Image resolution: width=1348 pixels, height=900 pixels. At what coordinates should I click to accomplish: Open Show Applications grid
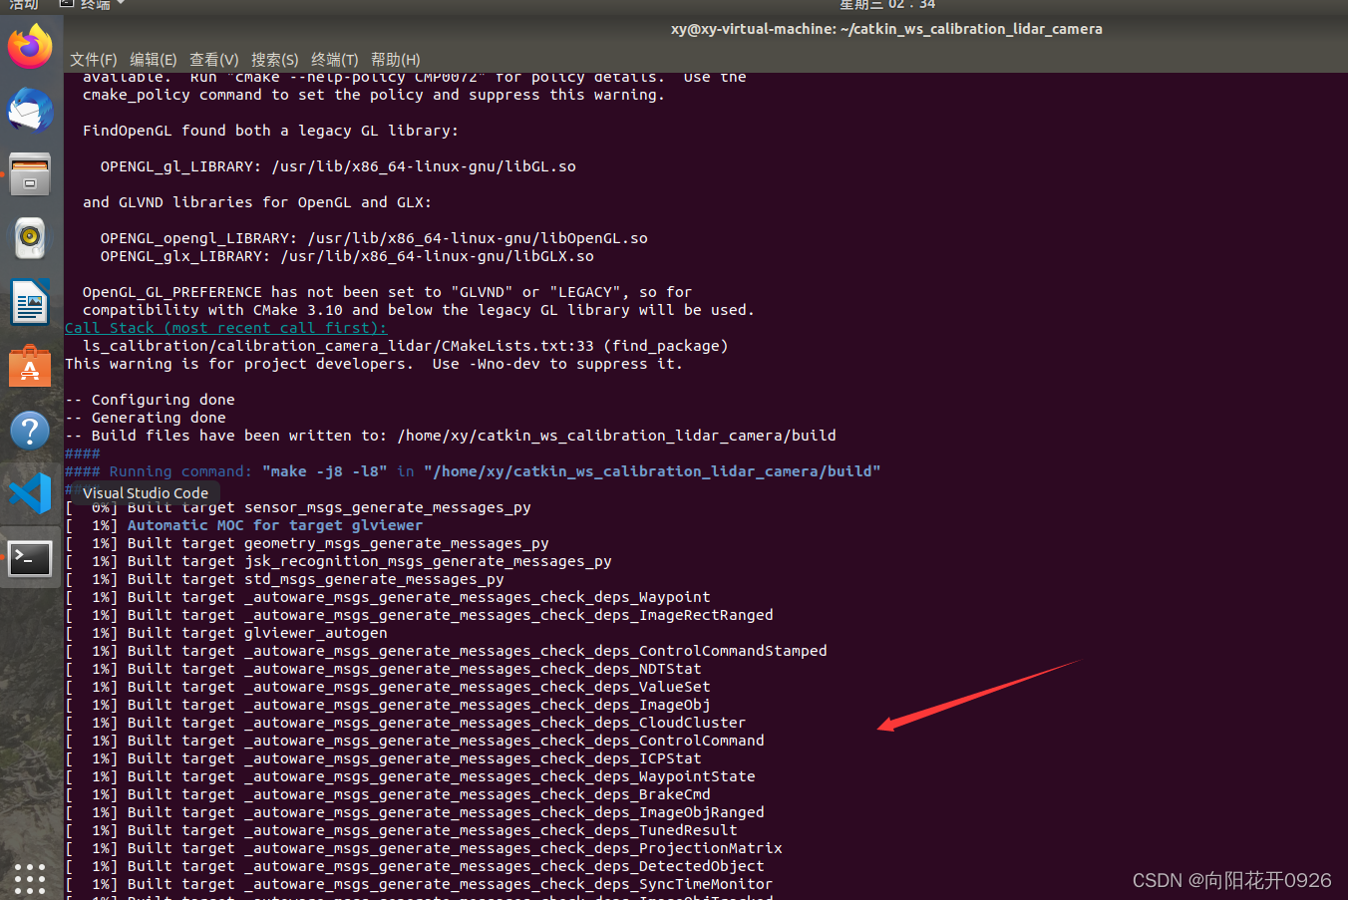30,879
